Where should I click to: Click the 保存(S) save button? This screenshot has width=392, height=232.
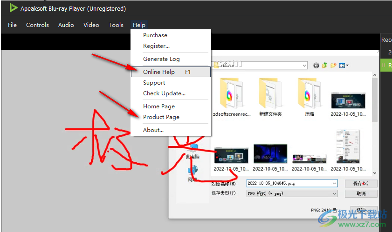(361, 183)
